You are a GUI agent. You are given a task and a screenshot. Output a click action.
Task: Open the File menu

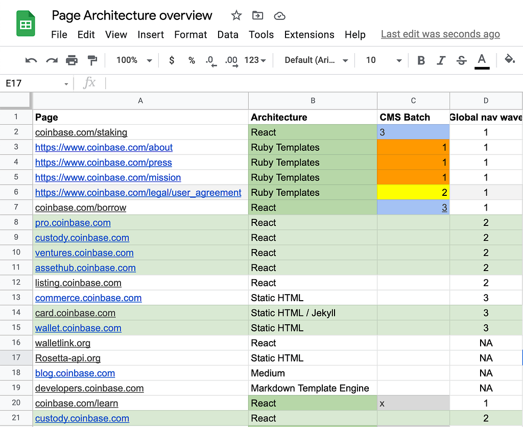tap(59, 35)
